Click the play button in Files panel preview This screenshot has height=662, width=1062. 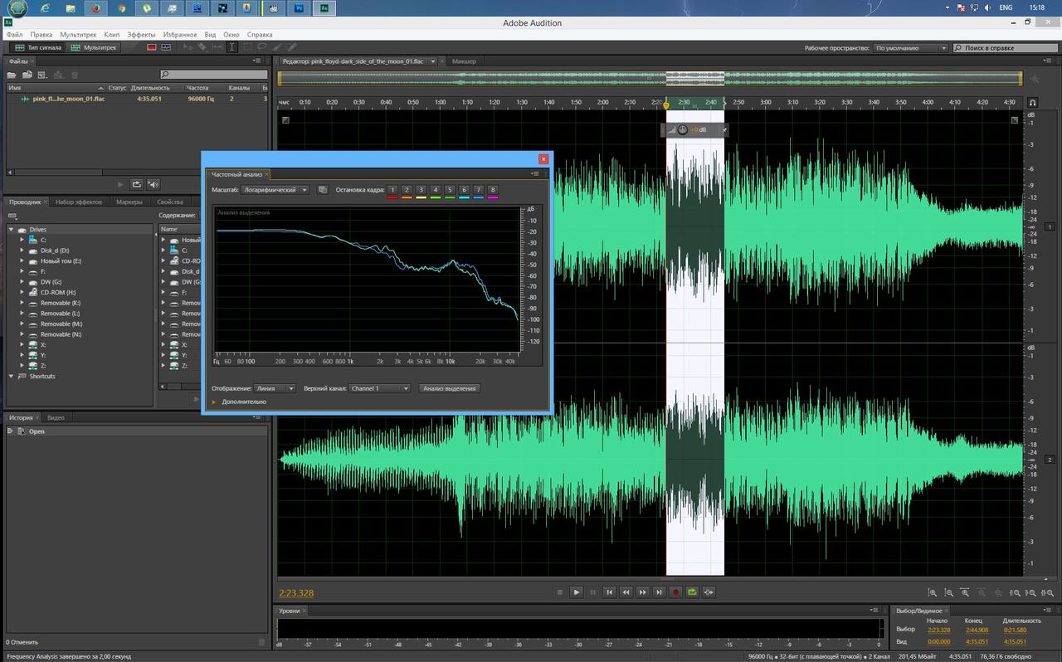coord(119,184)
